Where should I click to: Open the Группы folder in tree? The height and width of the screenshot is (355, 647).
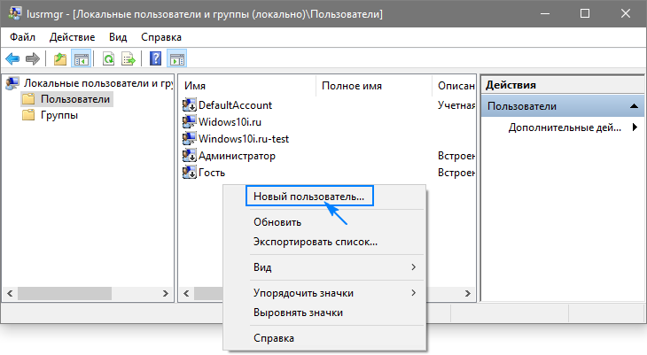click(58, 115)
